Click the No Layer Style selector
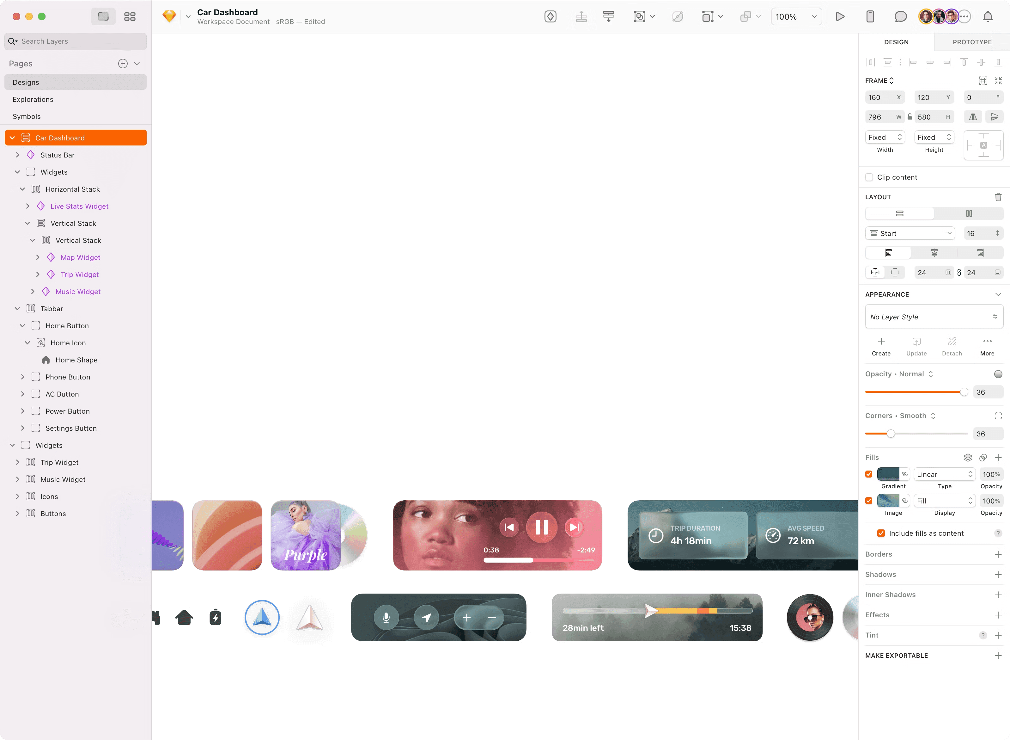Screen dimensions: 1010x740 pyautogui.click(x=934, y=317)
